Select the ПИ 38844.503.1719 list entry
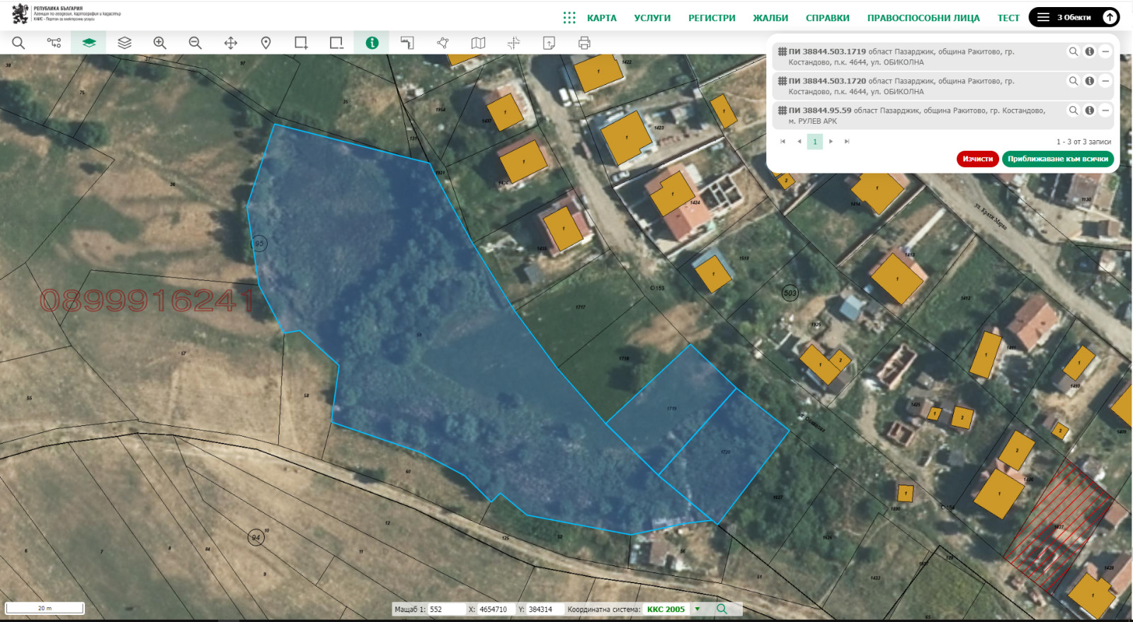The image size is (1133, 622). [943, 57]
